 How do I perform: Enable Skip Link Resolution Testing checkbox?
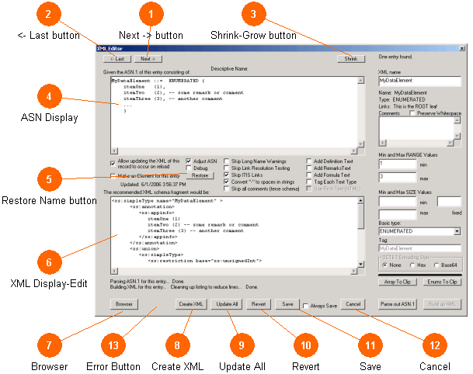point(226,168)
